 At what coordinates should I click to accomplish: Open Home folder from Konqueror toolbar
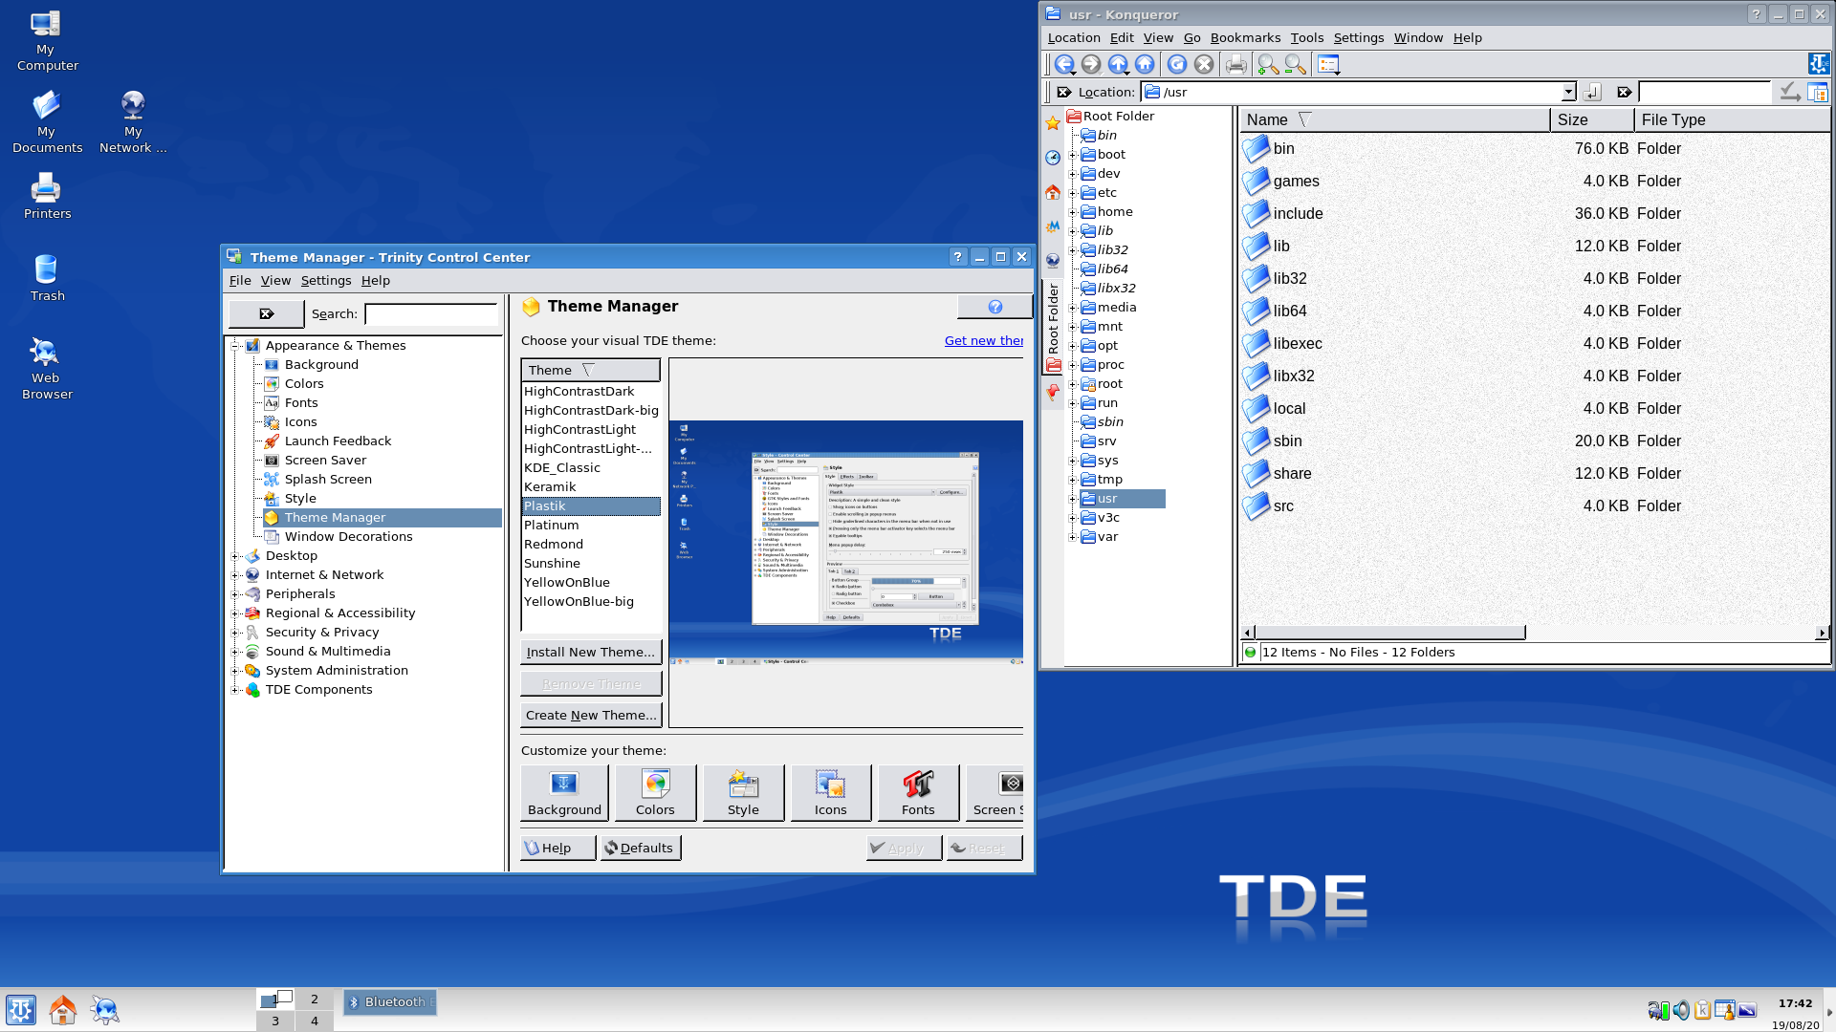pos(1145,64)
